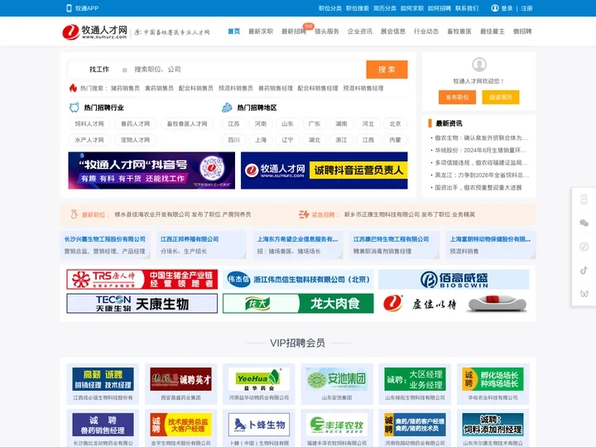
Task: Open the 首页 nav tab
Action: [233, 31]
